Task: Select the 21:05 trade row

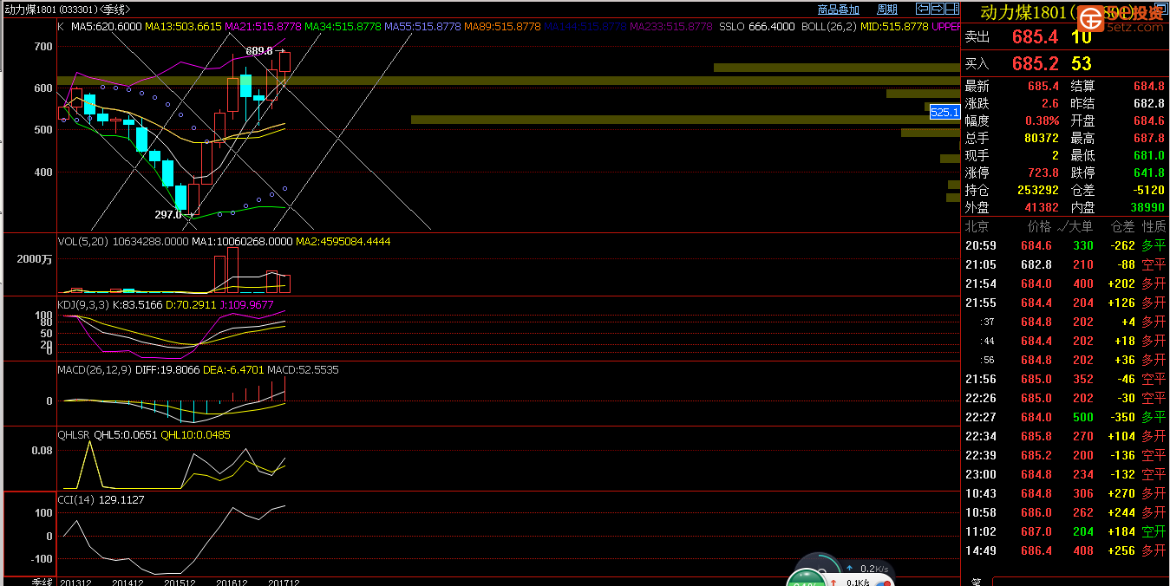Action: 1065,265
